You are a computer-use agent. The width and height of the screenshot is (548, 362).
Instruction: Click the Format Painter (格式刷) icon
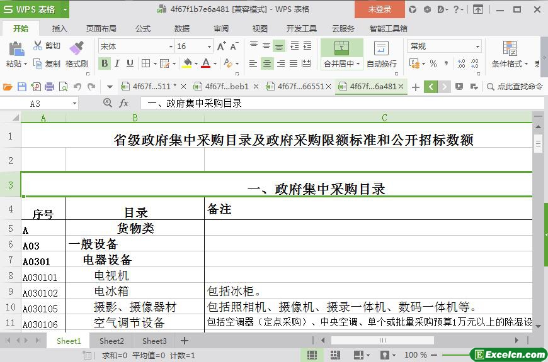(76, 48)
